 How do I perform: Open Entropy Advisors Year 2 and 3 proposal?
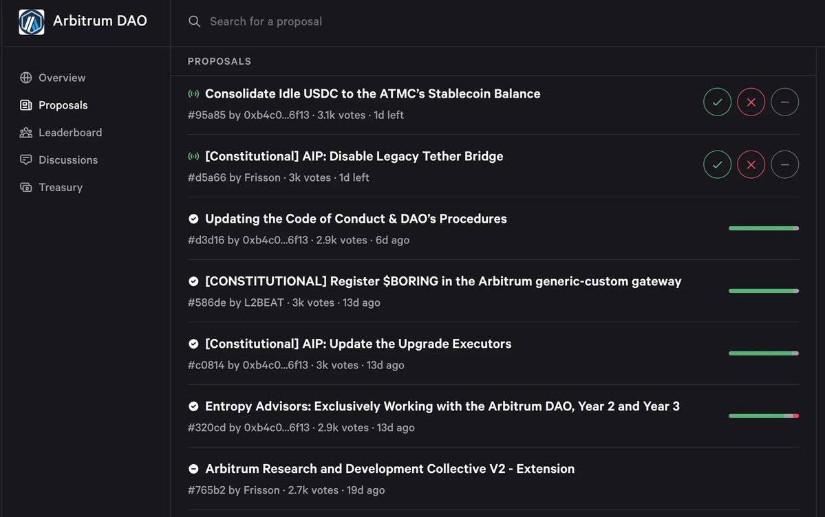pos(442,406)
